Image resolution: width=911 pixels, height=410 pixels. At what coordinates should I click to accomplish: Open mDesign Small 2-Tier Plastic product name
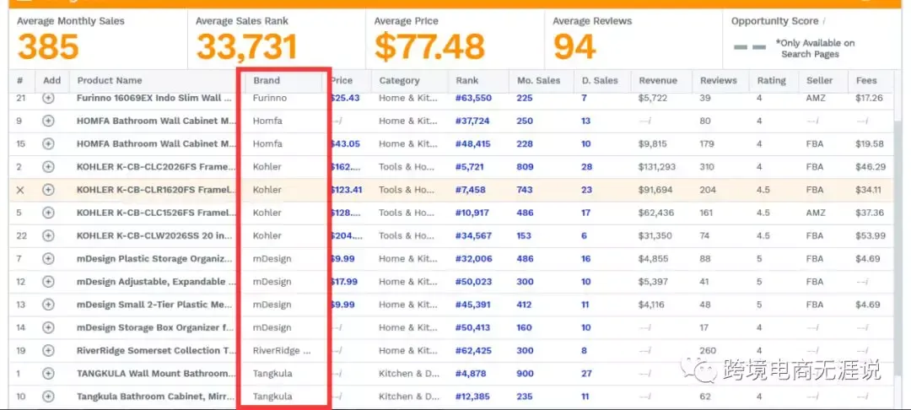pos(156,305)
